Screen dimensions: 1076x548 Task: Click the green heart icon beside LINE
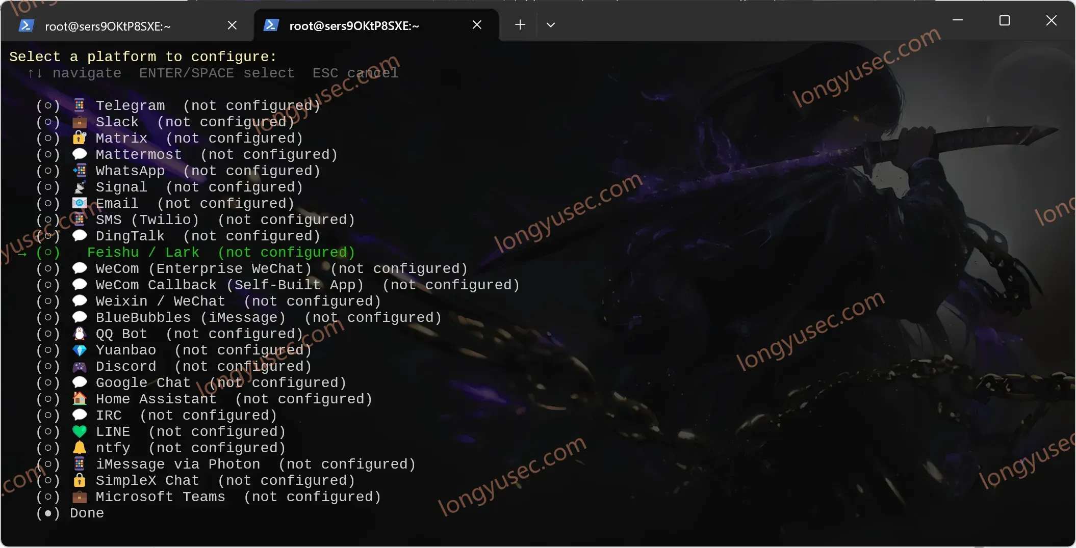click(x=79, y=432)
